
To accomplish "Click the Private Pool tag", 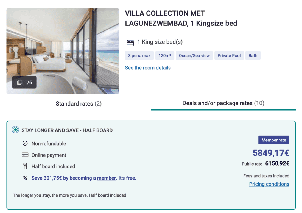I will (x=229, y=56).
